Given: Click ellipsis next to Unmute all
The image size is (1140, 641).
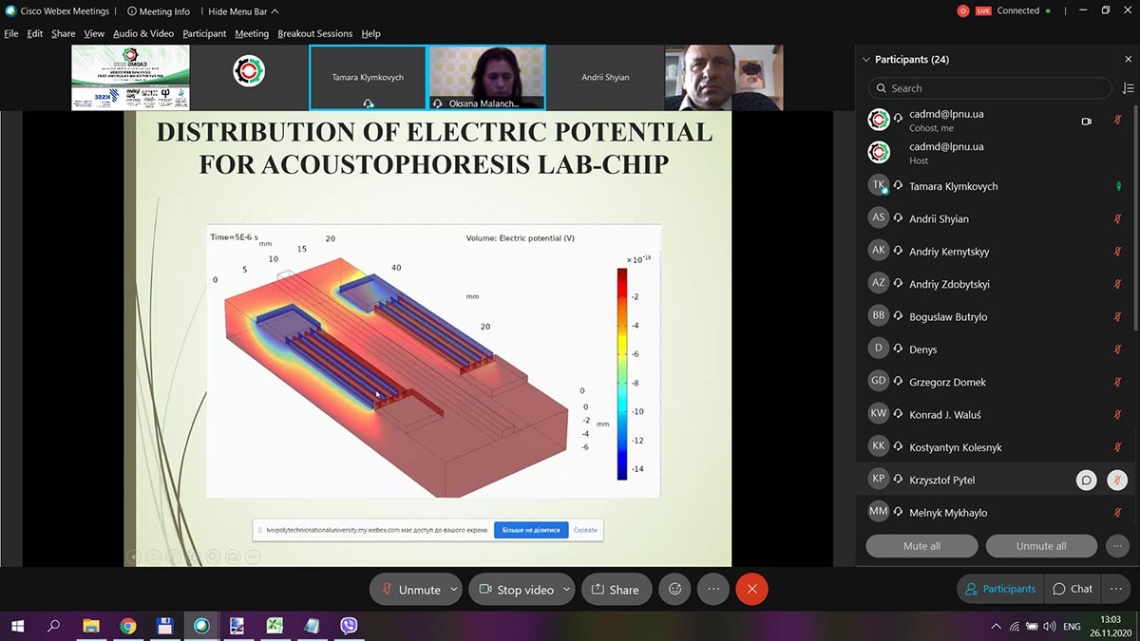Looking at the screenshot, I should click(1117, 546).
